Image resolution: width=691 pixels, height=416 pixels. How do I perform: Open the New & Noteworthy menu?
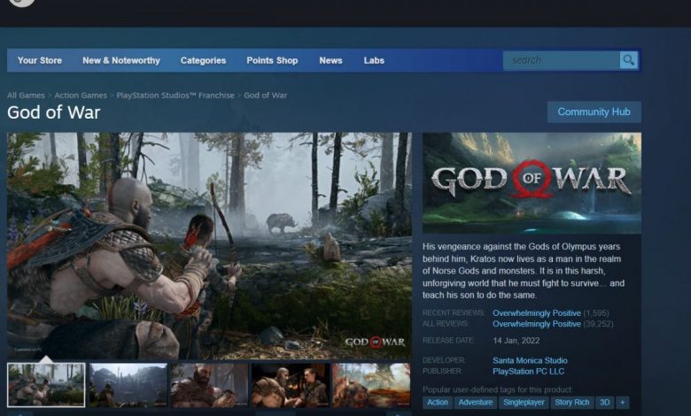coord(121,60)
